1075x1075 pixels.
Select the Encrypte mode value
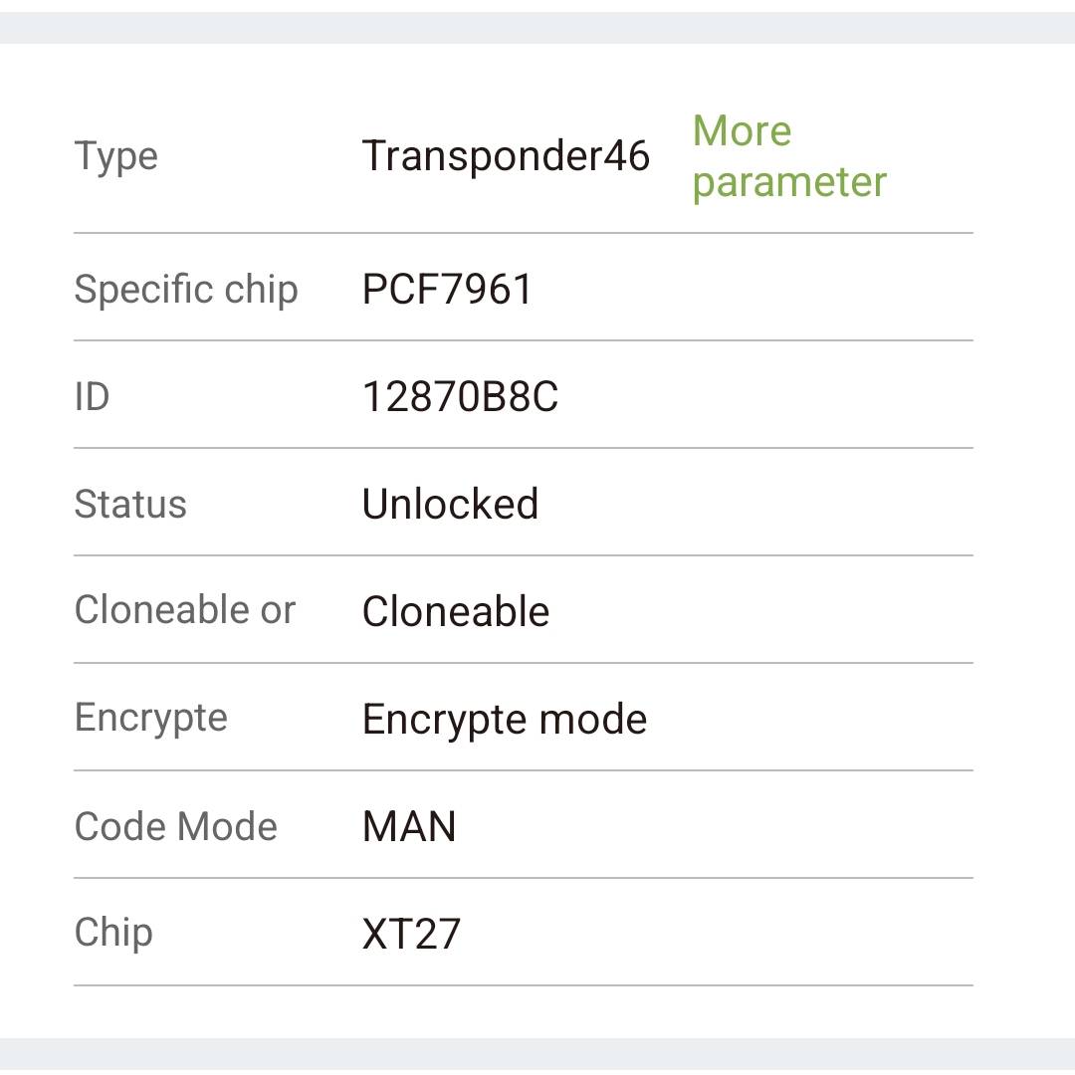click(505, 720)
